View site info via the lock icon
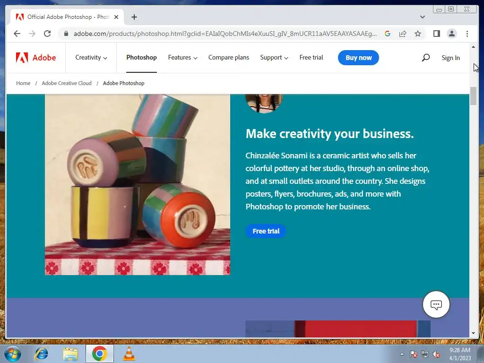This screenshot has width=484, height=363. [x=66, y=34]
